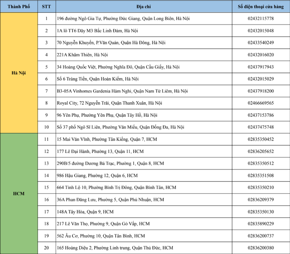Screen dimensions: 290x254
Task: Select the yellow 'Hà Nội' merged cell
Action: (x=19, y=73)
